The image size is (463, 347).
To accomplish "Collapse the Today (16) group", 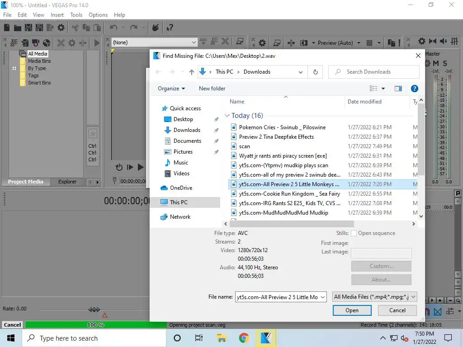I will [x=227, y=116].
